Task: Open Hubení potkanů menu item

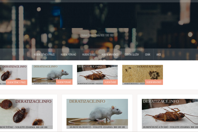Action: (x=68, y=54)
